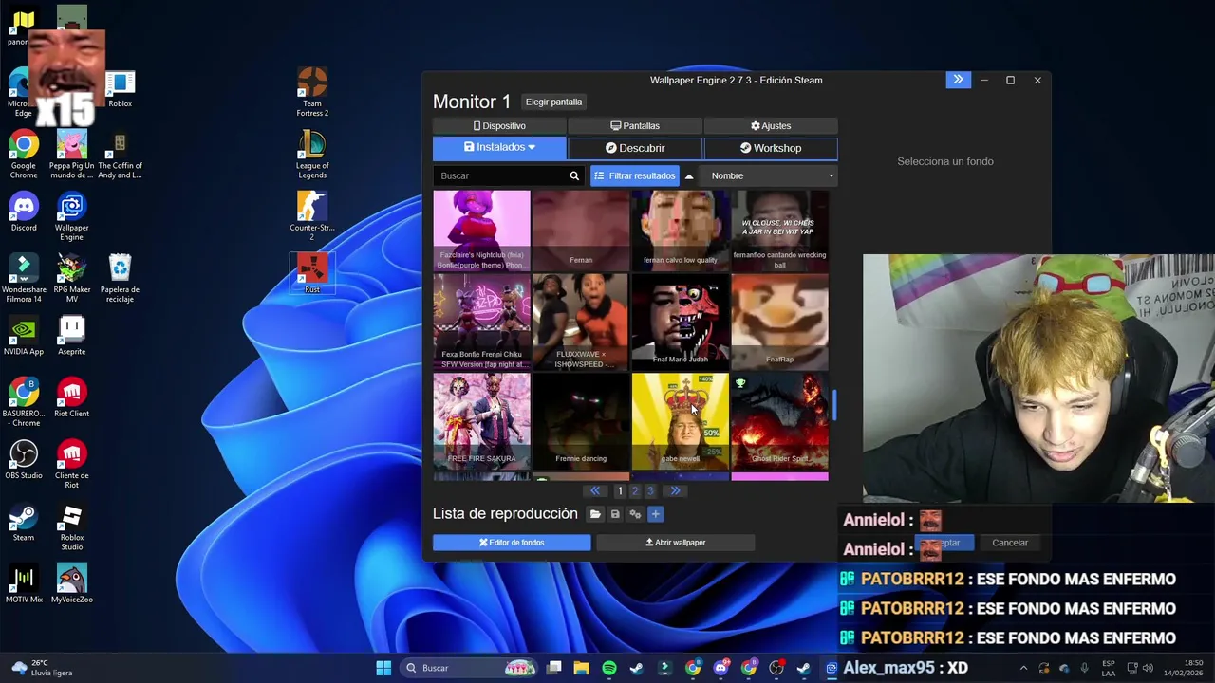Select the Roblox Studio desktop icon
Screen dimensions: 1215x683
(71, 526)
